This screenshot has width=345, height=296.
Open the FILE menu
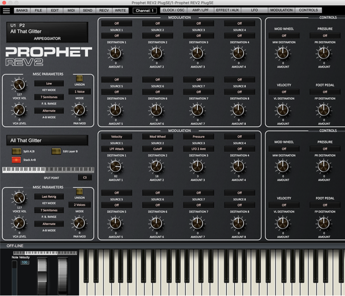pyautogui.click(x=38, y=10)
